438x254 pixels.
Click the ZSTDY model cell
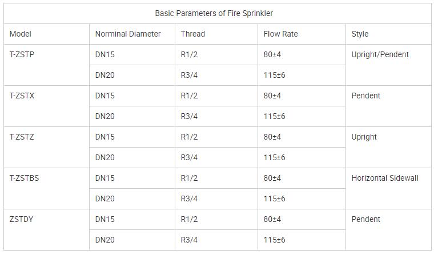pyautogui.click(x=22, y=220)
